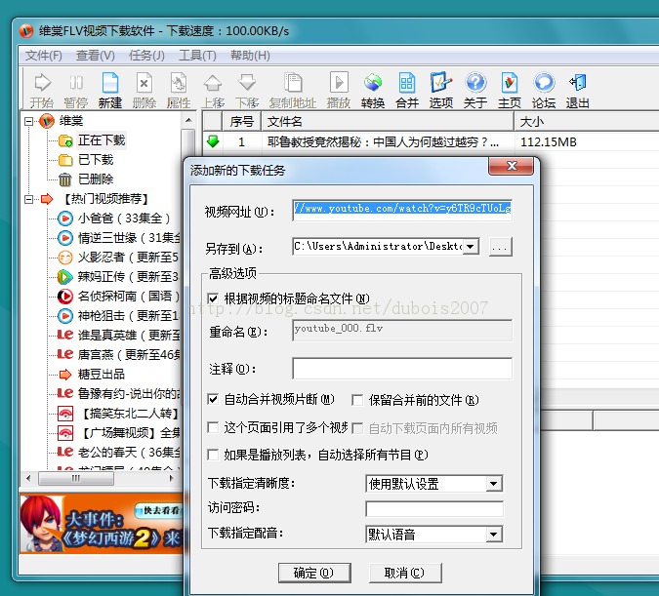Click the 确定(O) button
The image size is (659, 596).
pyautogui.click(x=314, y=573)
